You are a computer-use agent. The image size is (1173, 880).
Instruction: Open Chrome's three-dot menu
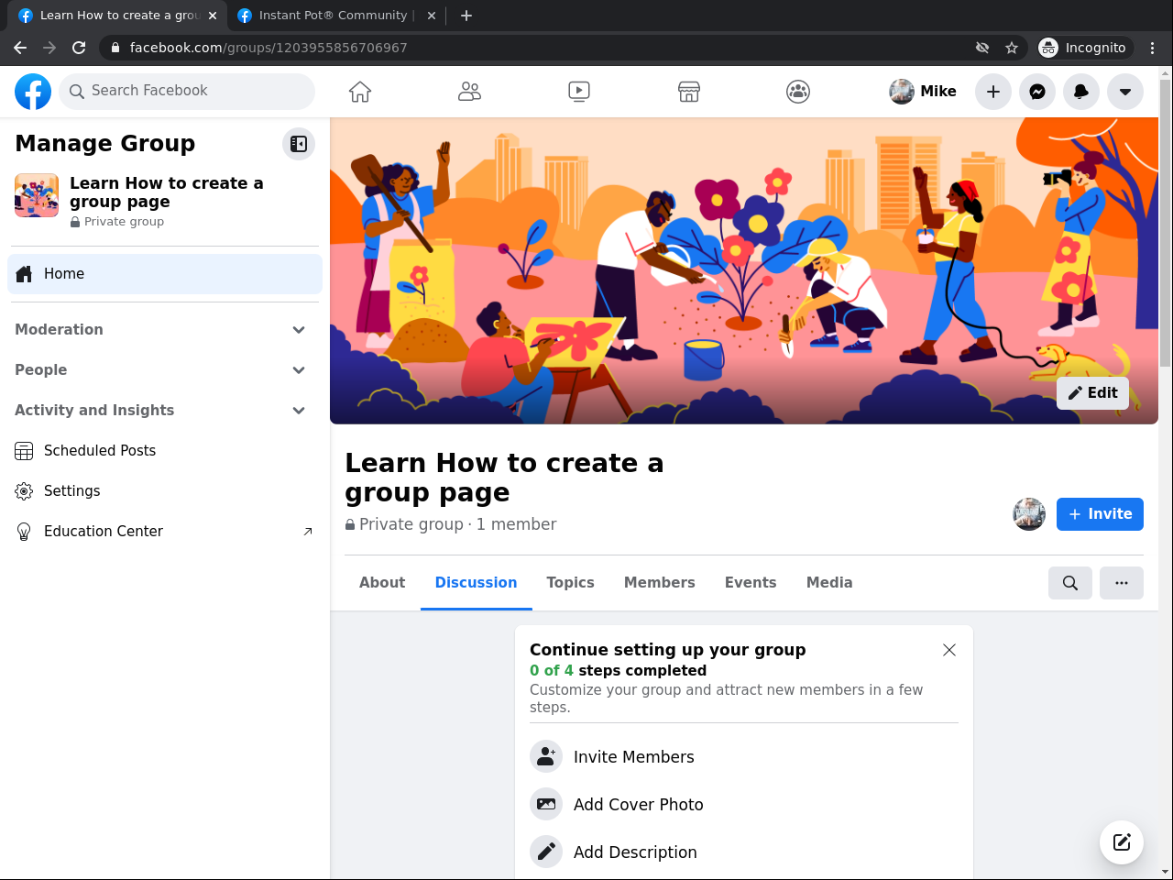coord(1153,48)
